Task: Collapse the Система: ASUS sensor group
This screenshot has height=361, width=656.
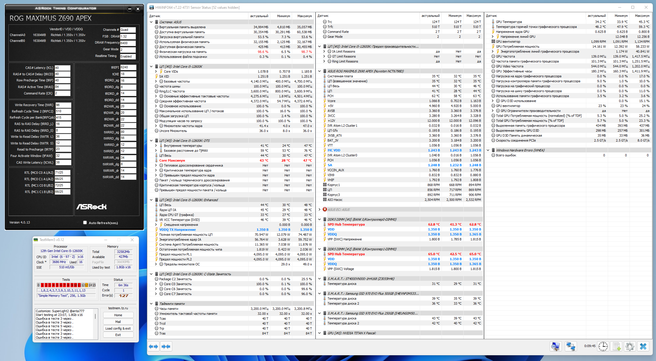Action: [x=151, y=22]
